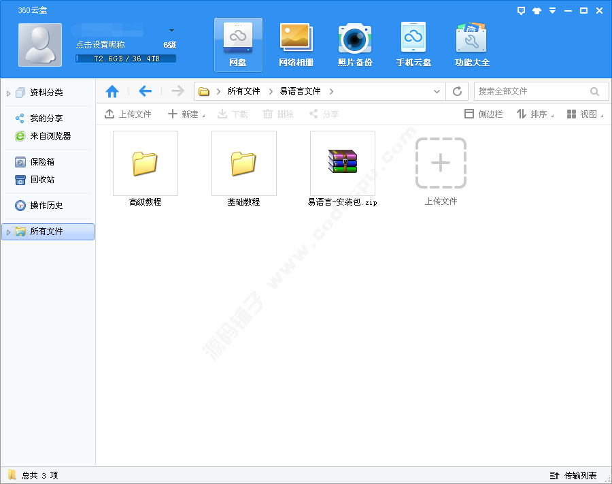Expand chevron after 易语言文件 breadcrumb
Screen dimensions: 612x484
[x=331, y=92]
